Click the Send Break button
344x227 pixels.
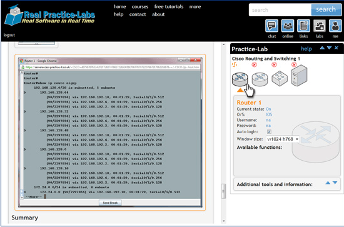110,203
